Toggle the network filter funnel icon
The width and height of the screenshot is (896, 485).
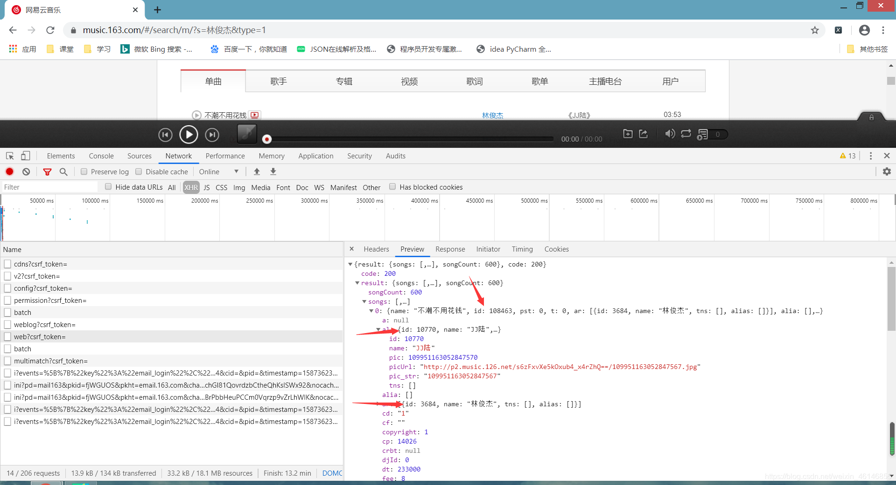(47, 171)
